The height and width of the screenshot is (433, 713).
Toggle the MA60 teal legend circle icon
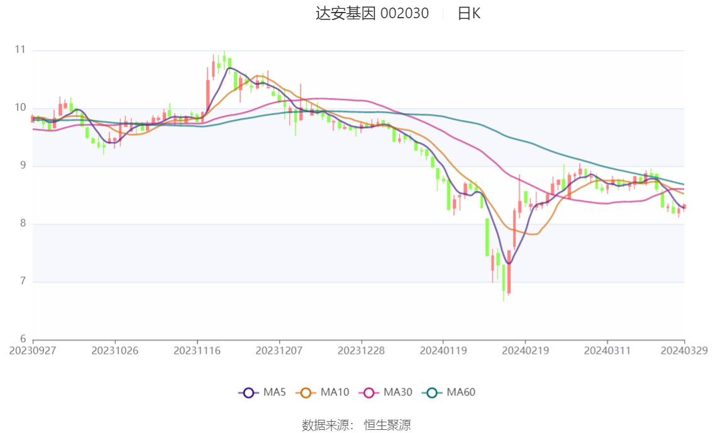pos(432,393)
